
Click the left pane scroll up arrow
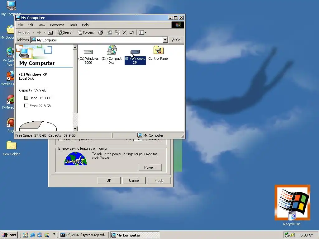(x=75, y=47)
